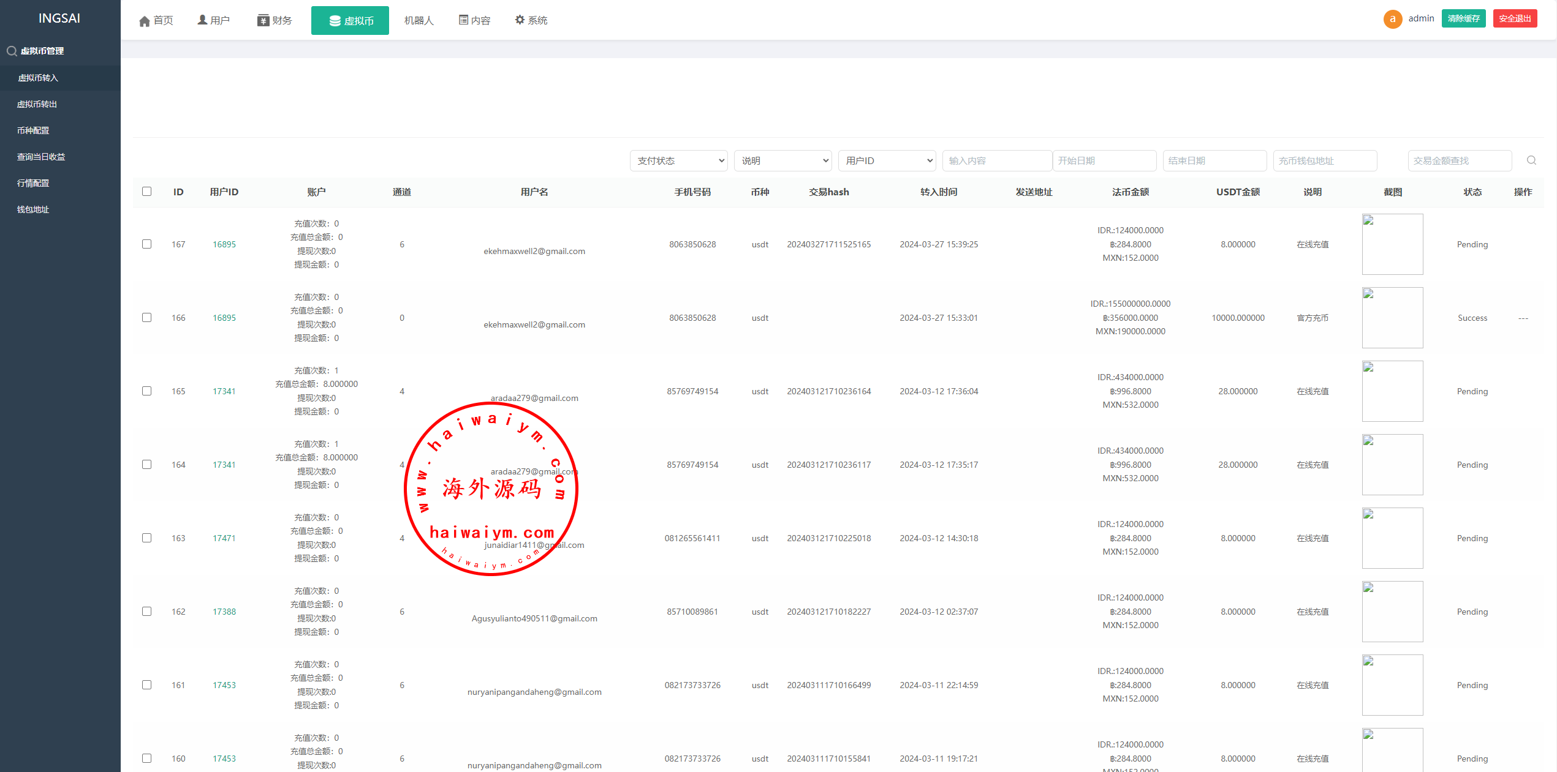Viewport: 1557px width, 772px height.
Task: Click the finance icon in top menu
Action: click(263, 21)
